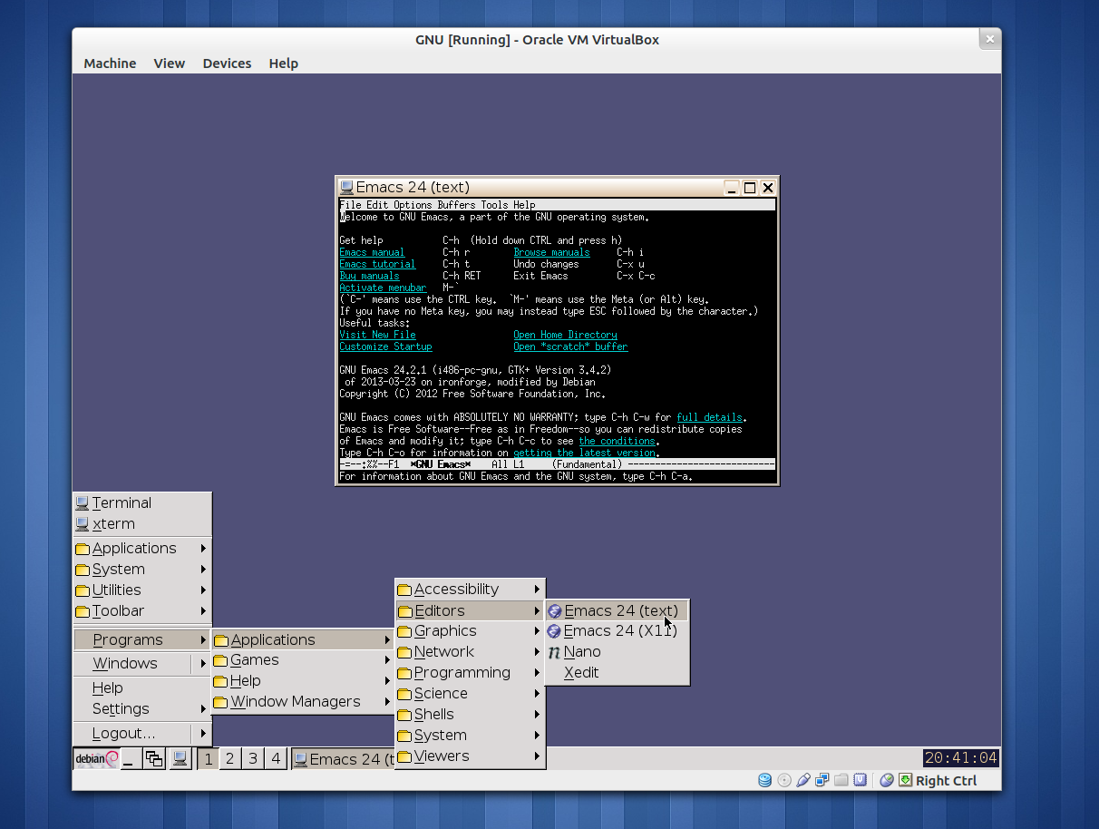Switch to workspace 2
This screenshot has height=829, width=1099.
tap(230, 759)
